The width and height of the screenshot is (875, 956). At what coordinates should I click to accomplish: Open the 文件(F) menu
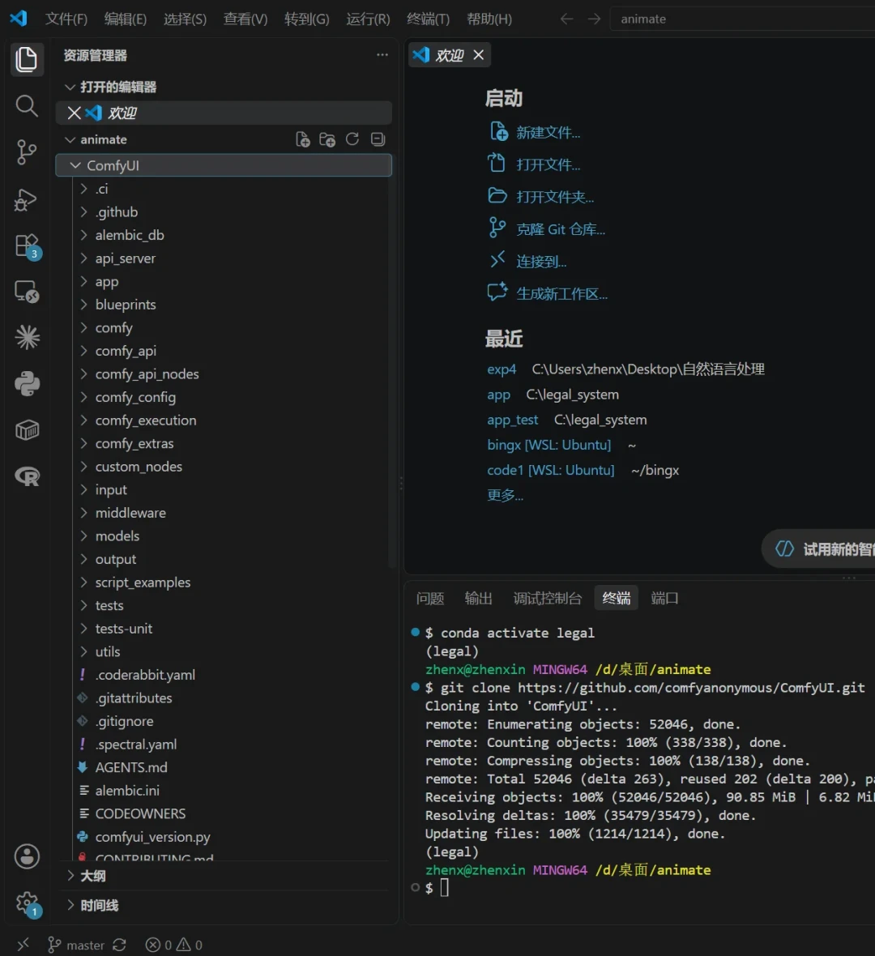tap(66, 19)
